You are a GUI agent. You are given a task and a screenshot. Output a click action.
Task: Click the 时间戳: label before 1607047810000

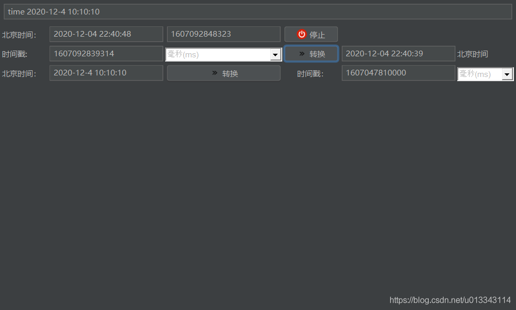coord(310,74)
